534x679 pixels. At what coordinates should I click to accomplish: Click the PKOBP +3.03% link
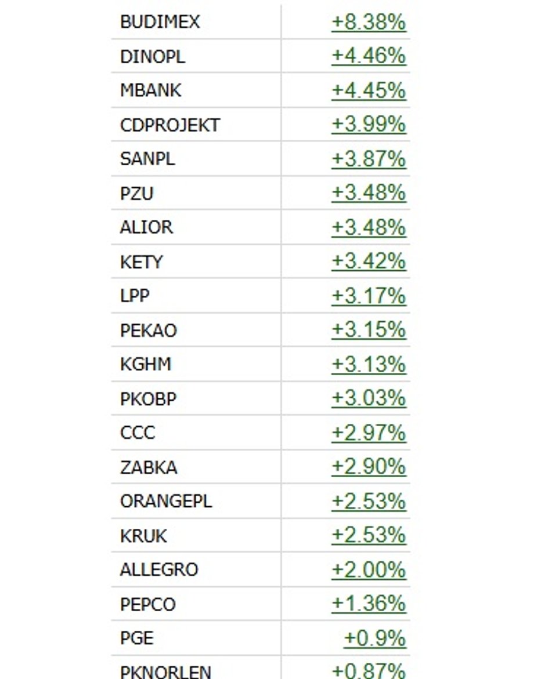(x=369, y=398)
